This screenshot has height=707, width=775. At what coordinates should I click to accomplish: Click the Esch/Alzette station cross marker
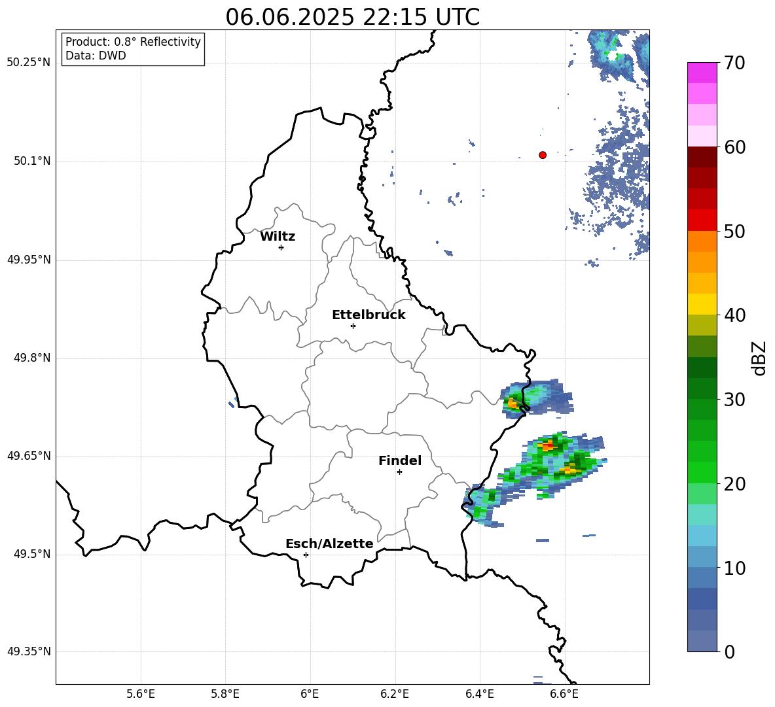click(x=306, y=555)
